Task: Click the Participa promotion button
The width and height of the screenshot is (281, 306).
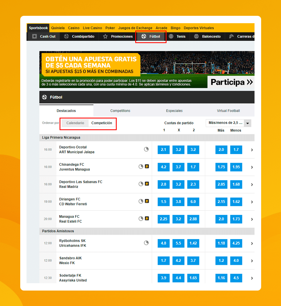Action: coord(231,82)
